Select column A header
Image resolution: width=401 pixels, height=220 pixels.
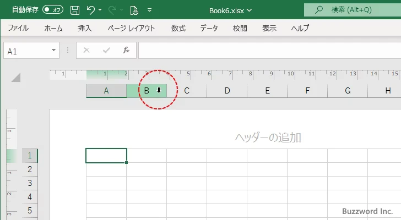coord(106,91)
